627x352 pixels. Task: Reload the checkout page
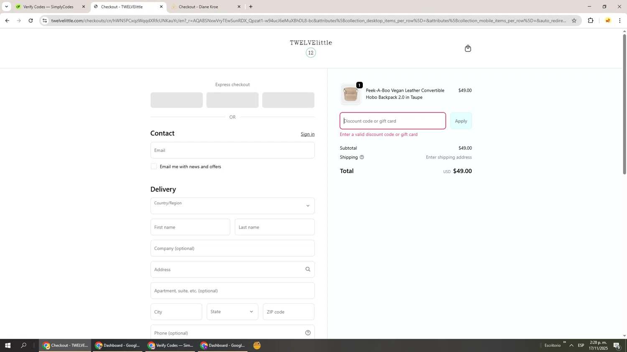[x=31, y=20]
